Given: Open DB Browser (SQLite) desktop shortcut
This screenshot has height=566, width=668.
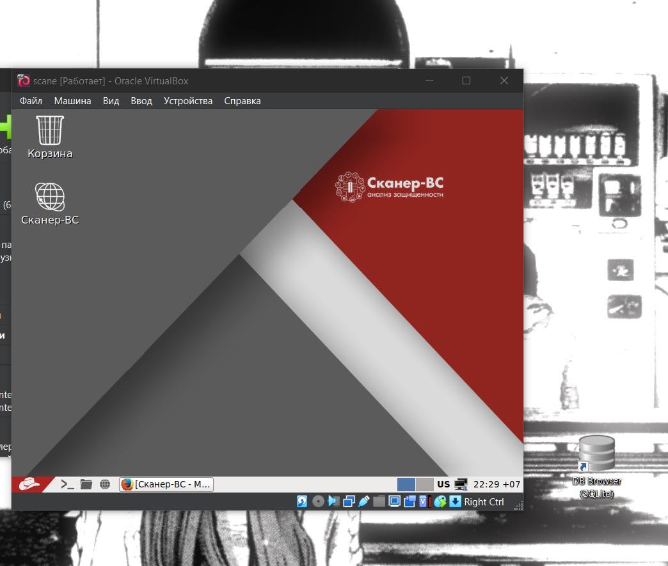Looking at the screenshot, I should 596,466.
